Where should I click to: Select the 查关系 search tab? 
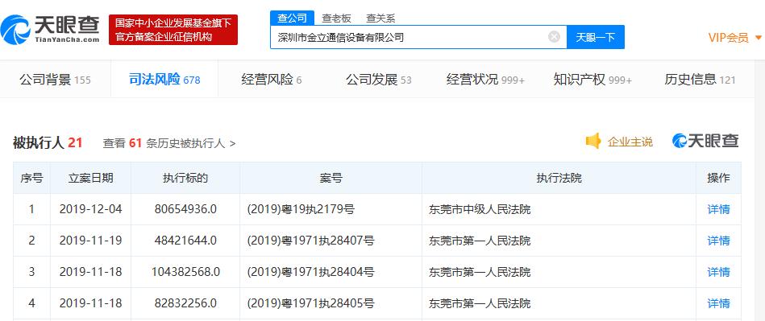pos(380,19)
